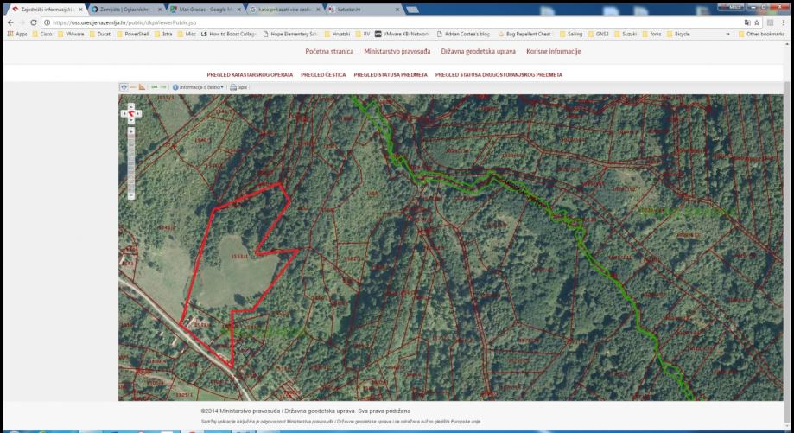Switch to katastar.hr tab

(364, 10)
